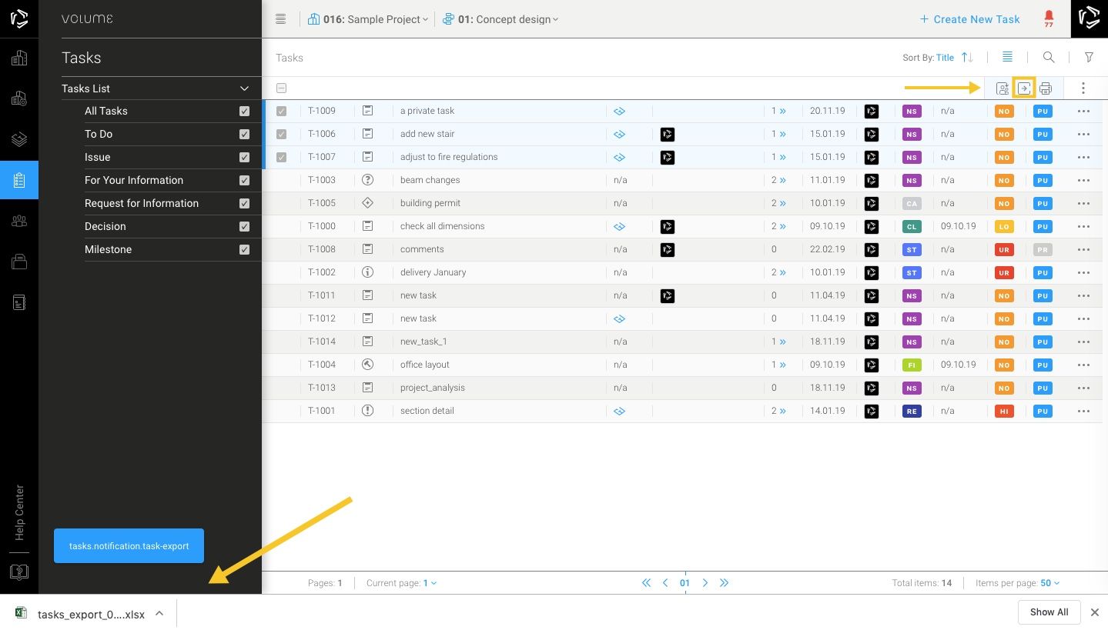Uncheck the Decision filter checkbox
This screenshot has height=630, width=1108.
point(244,226)
